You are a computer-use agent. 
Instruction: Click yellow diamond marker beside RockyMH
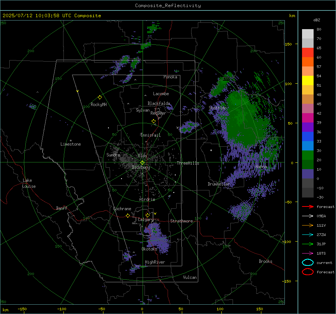click(x=100, y=97)
